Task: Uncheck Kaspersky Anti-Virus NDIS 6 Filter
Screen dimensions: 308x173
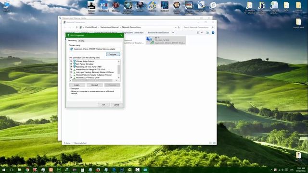Action: (x=71, y=67)
